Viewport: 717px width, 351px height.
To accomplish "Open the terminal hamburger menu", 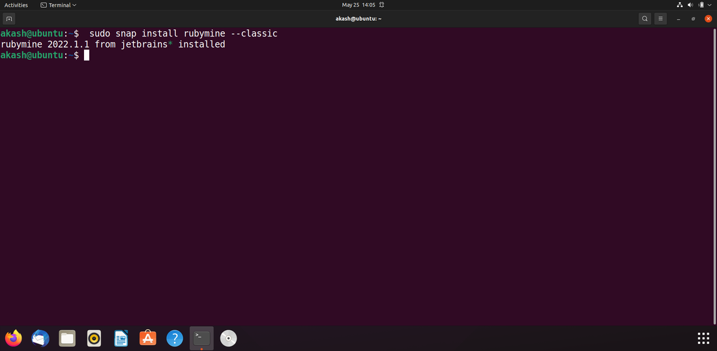I will click(x=660, y=19).
